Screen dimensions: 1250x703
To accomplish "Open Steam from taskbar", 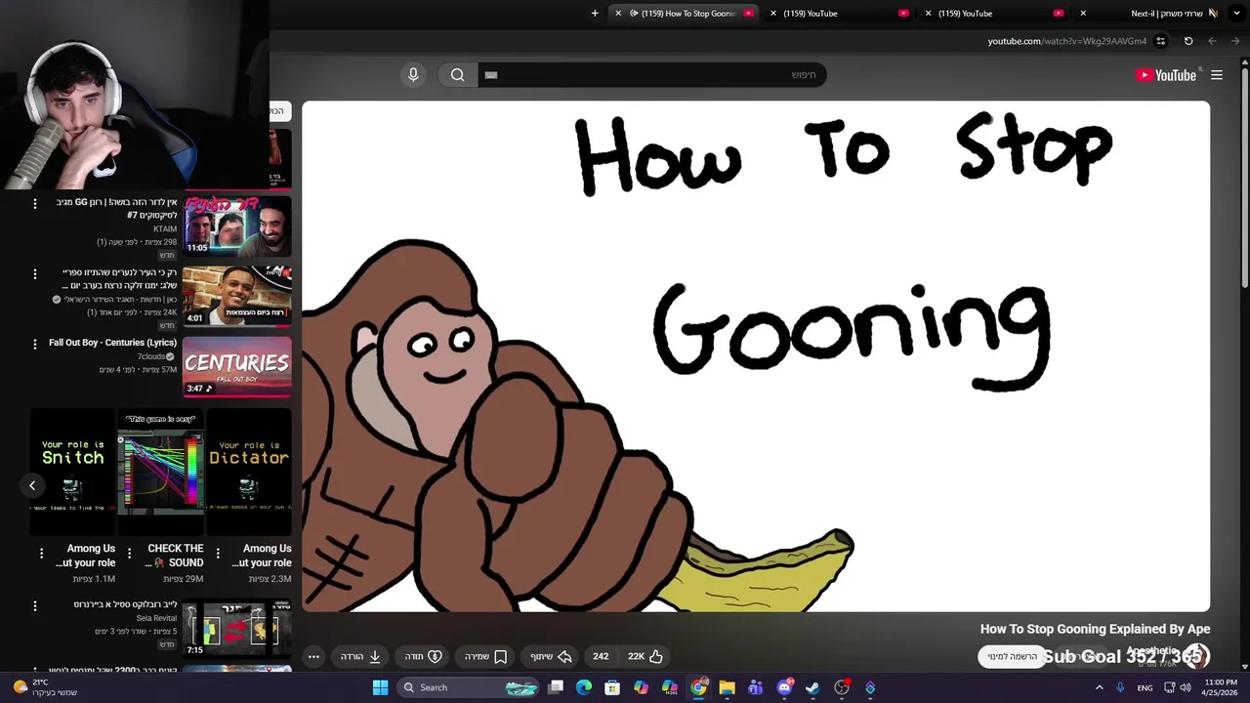I will point(812,687).
